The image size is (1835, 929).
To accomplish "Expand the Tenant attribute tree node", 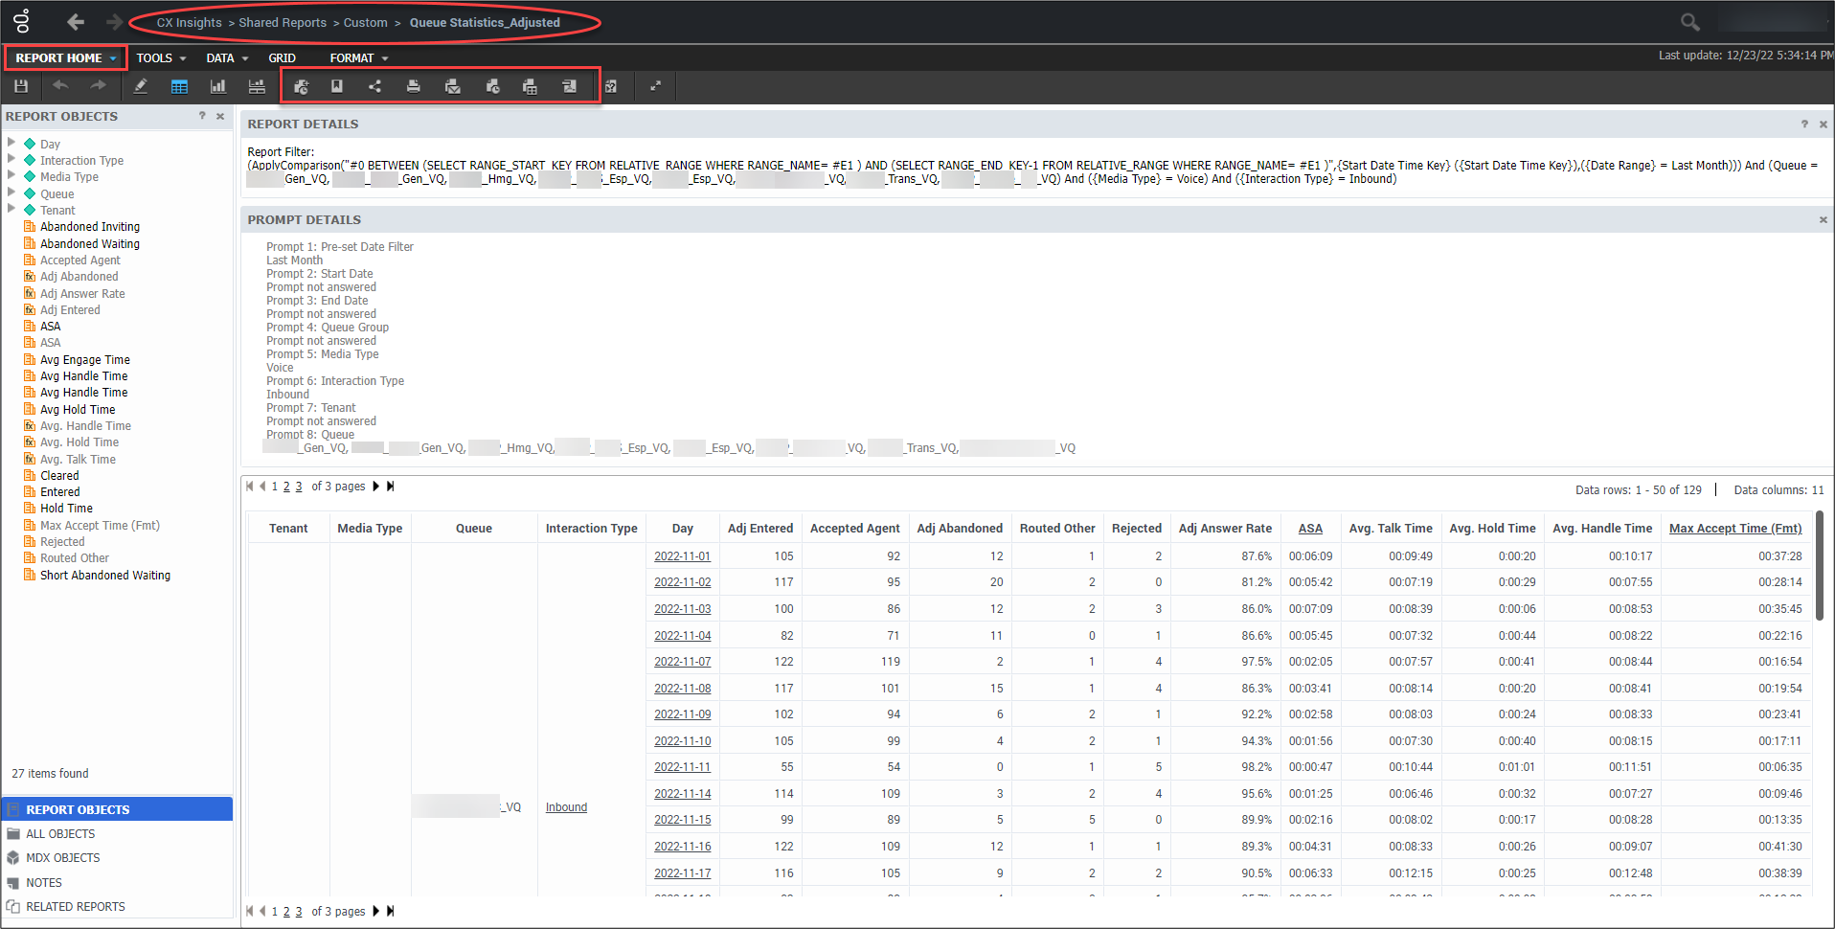I will click(11, 209).
